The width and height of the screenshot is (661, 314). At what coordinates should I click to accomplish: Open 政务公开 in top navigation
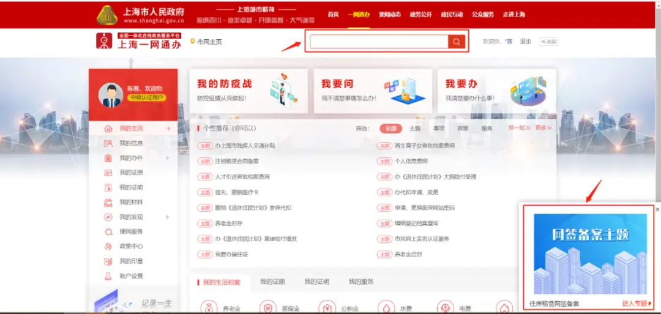(420, 14)
